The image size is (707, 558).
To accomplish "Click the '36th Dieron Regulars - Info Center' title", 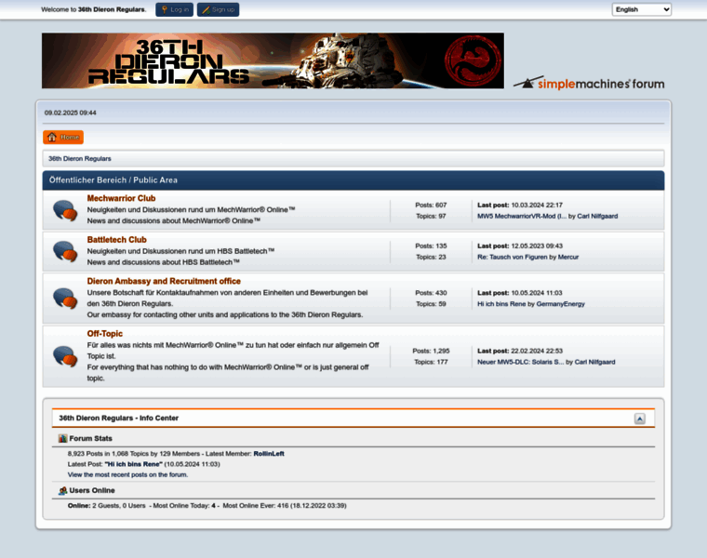I will tap(118, 418).
